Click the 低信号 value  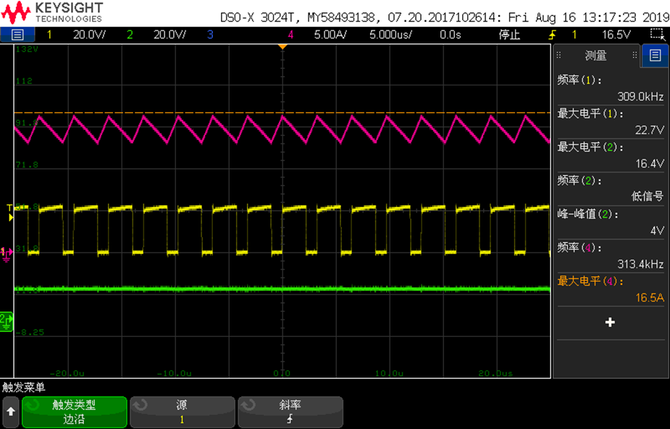[x=648, y=196]
